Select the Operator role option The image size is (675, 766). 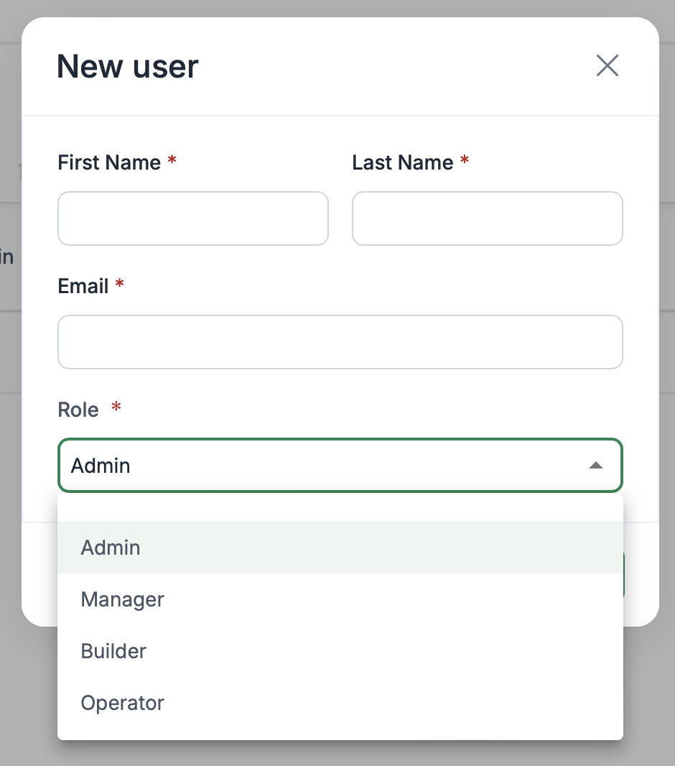[122, 703]
